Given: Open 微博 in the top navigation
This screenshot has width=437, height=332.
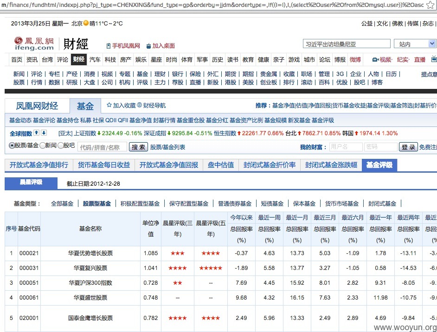Looking at the screenshot, I should coord(355,60).
